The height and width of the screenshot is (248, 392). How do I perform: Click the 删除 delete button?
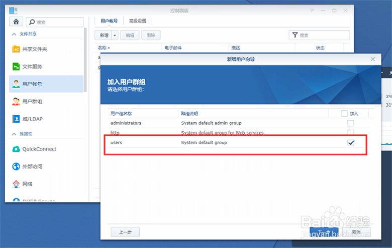click(x=151, y=36)
